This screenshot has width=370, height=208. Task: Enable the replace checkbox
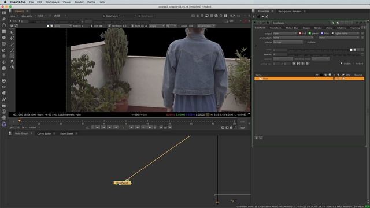[x=305, y=42]
